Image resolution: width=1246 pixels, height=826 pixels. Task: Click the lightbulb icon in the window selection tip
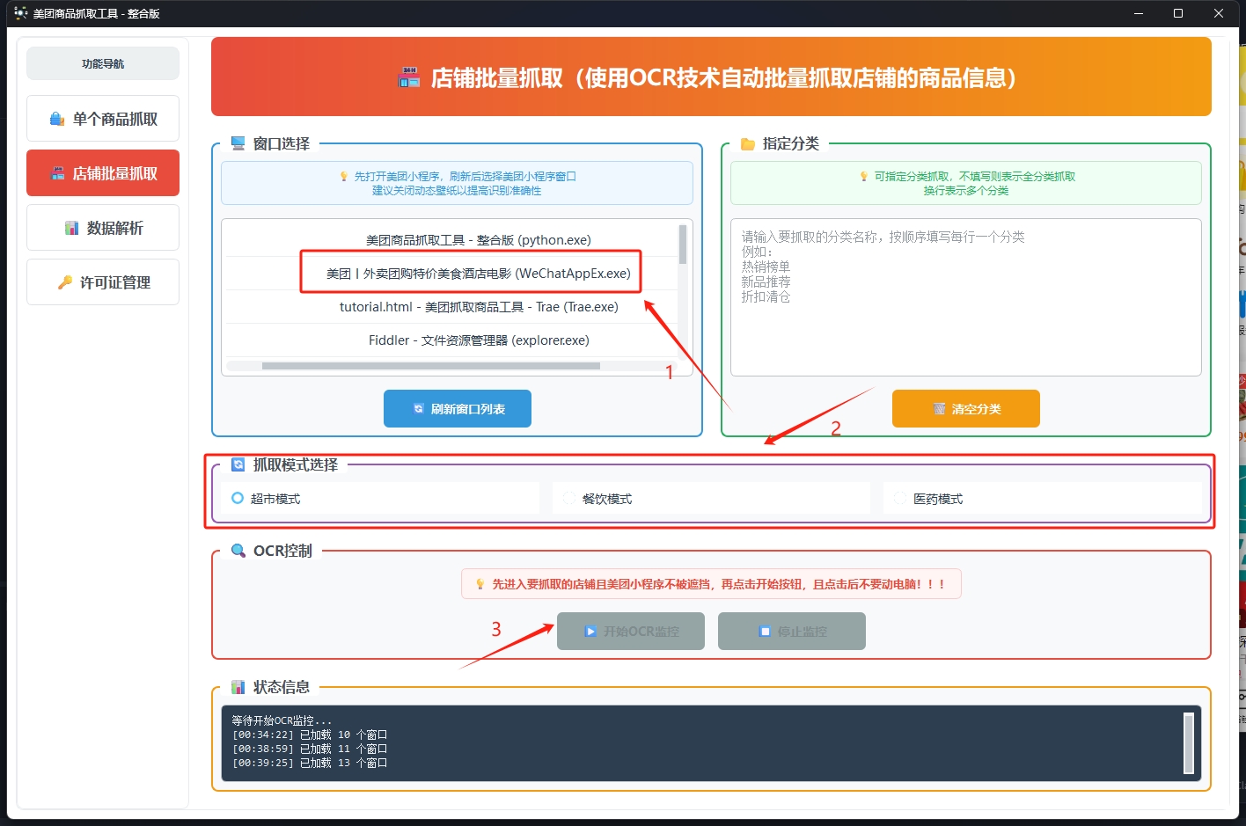tap(344, 176)
